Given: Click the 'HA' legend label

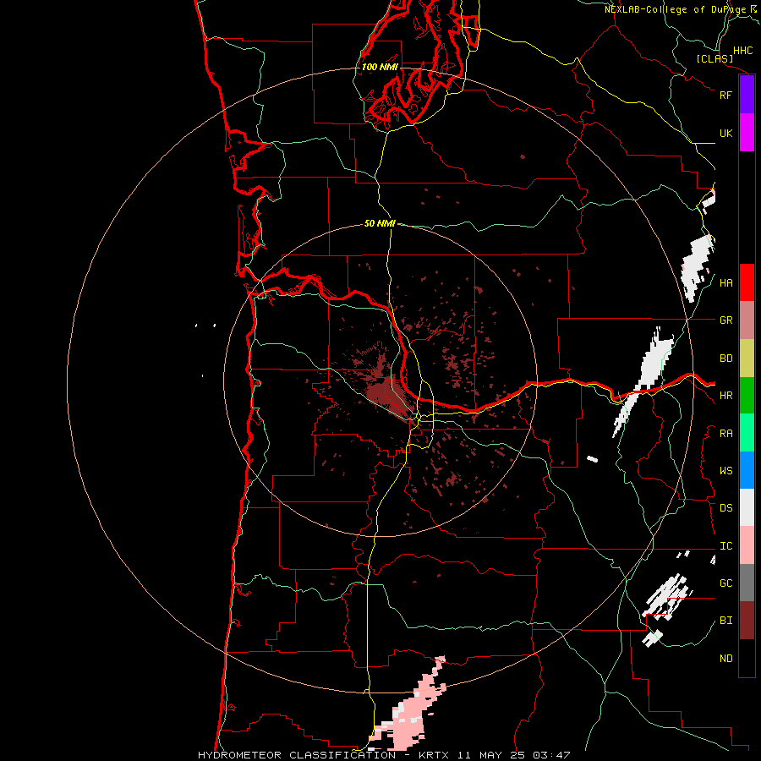Looking at the screenshot, I should (x=725, y=283).
